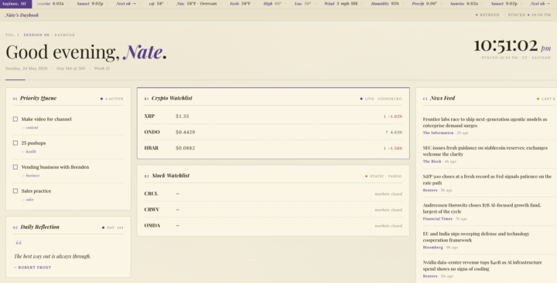
Task: Click the Financial Times source label
Action: (x=438, y=219)
